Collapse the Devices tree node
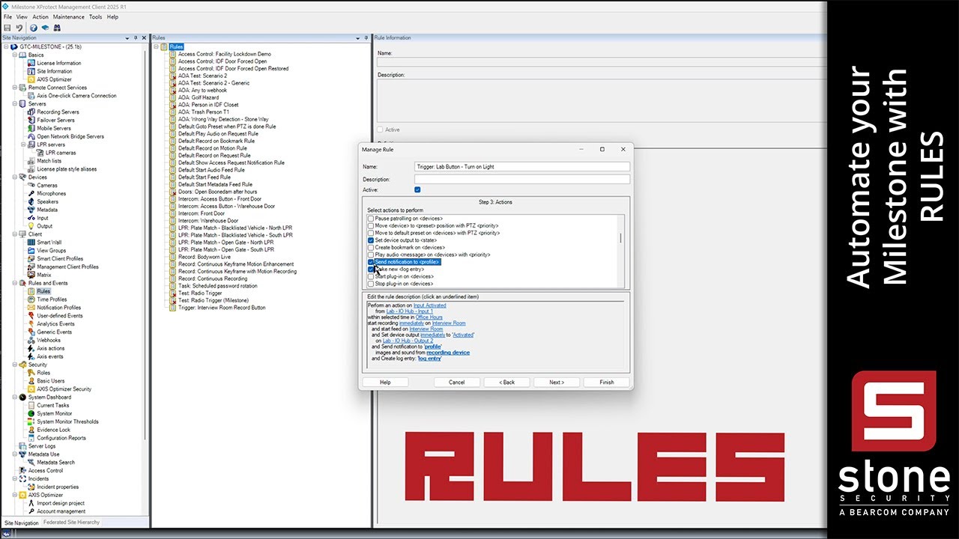Viewport: 959px width, 539px height. click(x=15, y=177)
